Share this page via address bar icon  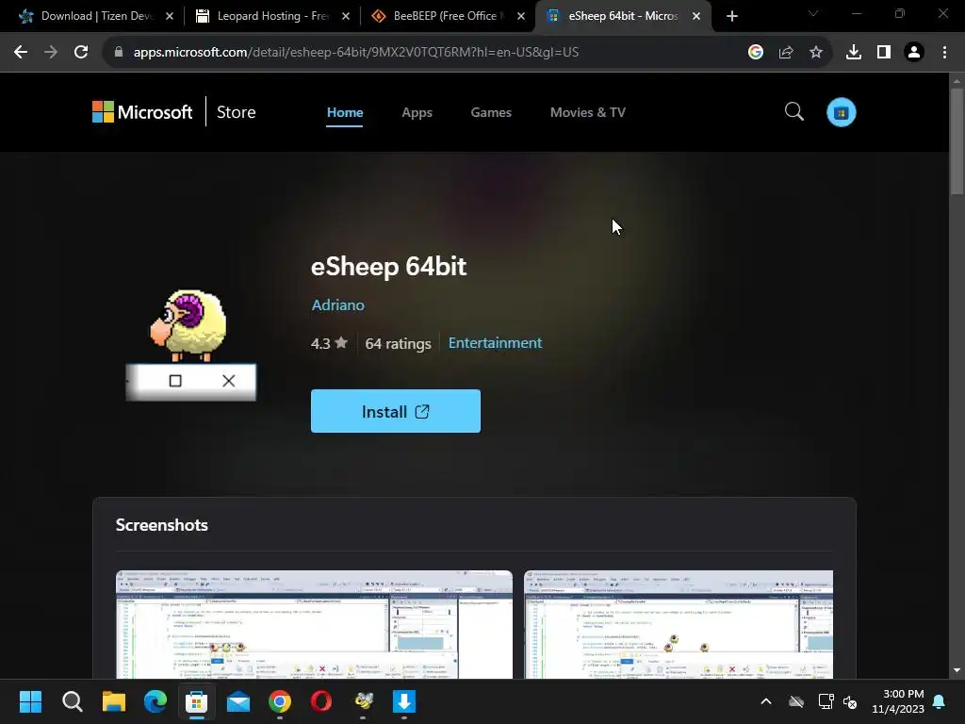[x=786, y=53]
